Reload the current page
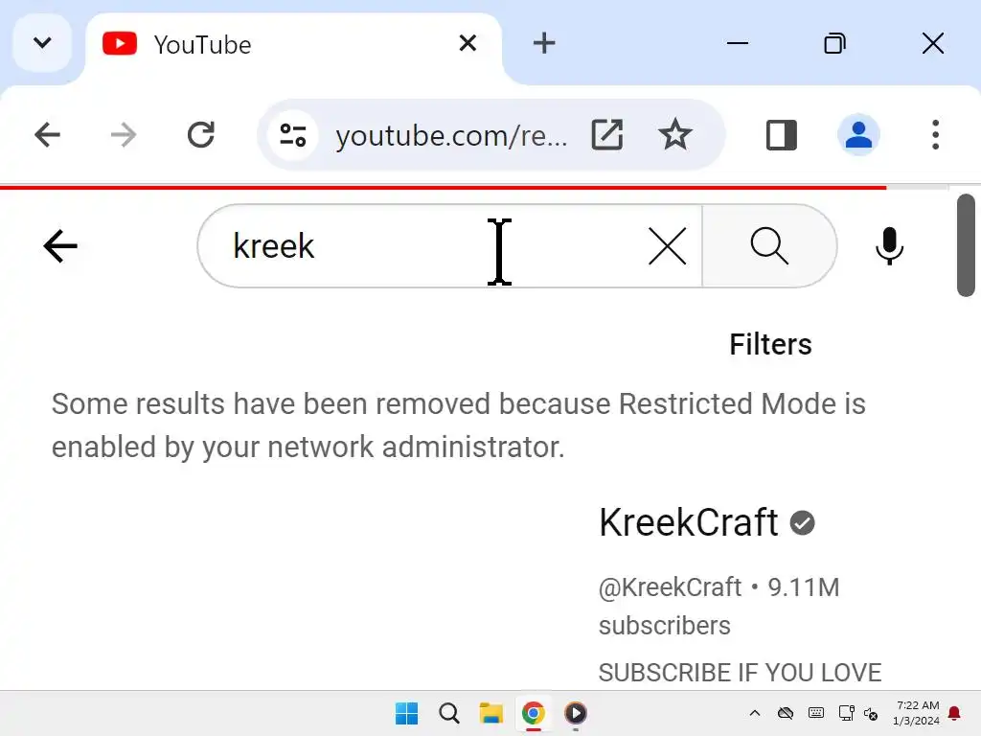This screenshot has height=736, width=981. pos(200,135)
